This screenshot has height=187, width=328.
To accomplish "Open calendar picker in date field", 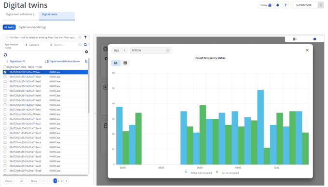I will pos(168,50).
